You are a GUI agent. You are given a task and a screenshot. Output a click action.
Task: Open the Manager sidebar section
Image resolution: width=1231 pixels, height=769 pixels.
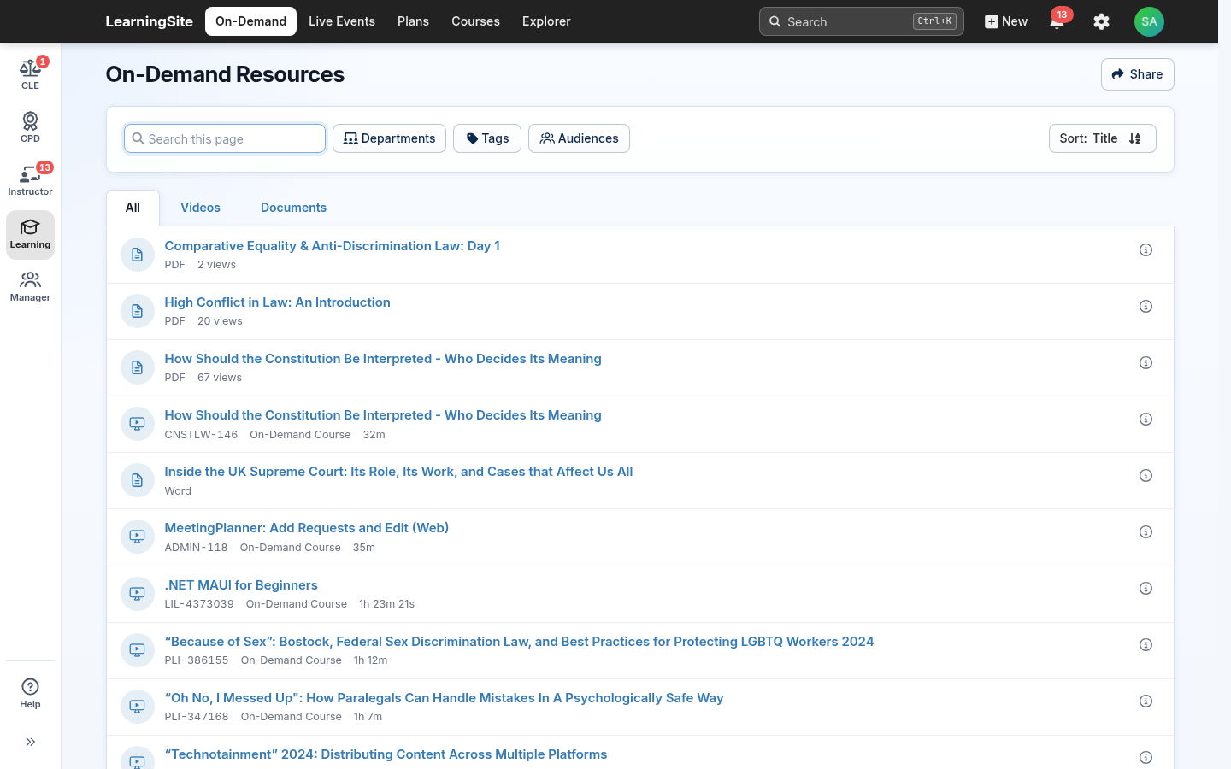(x=30, y=287)
